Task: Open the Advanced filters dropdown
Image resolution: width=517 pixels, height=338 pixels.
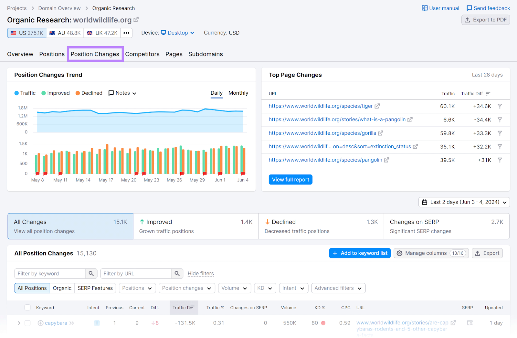Action: pyautogui.click(x=338, y=288)
